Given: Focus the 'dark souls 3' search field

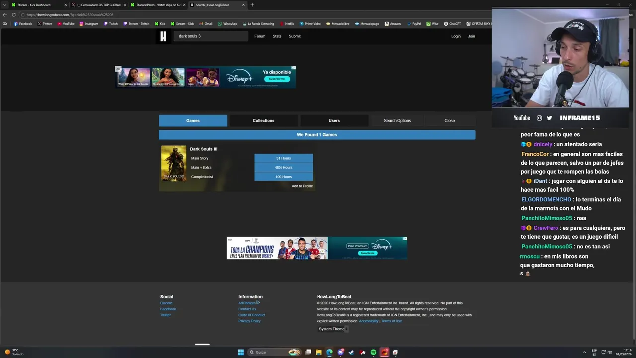Looking at the screenshot, I should click(211, 36).
